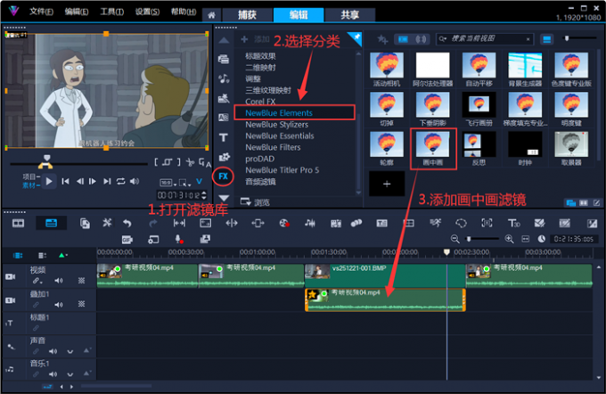The height and width of the screenshot is (394, 606).
Task: Mute the 声音 track
Action: click(53, 351)
